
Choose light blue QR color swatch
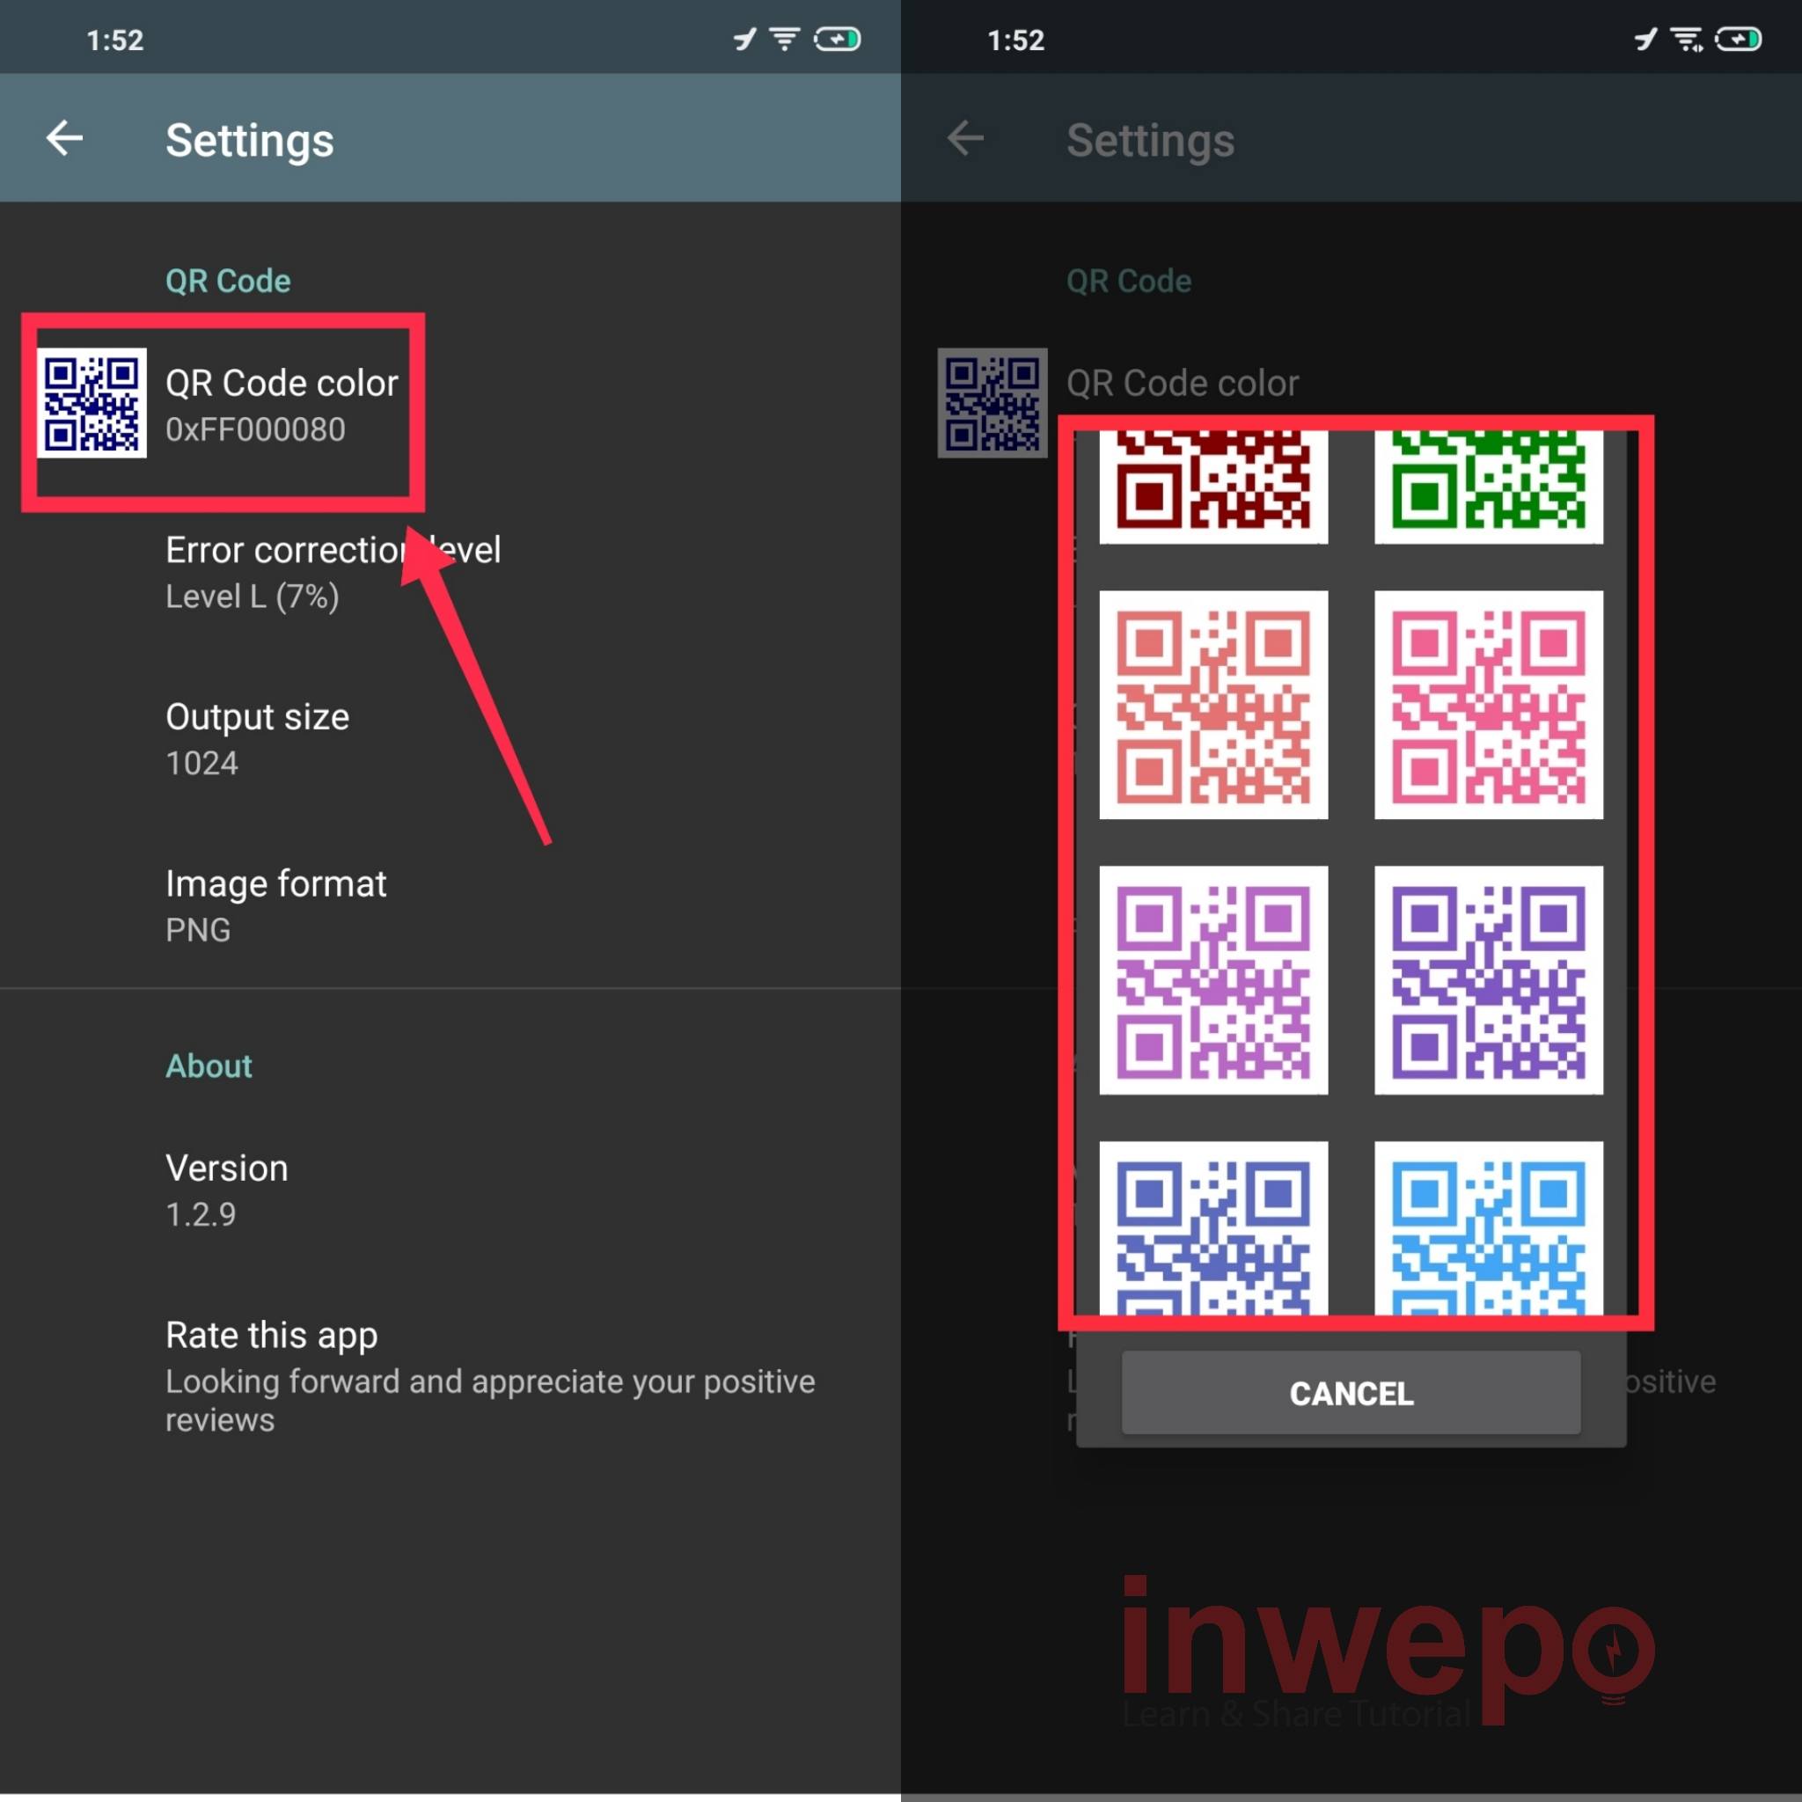click(x=1489, y=1231)
